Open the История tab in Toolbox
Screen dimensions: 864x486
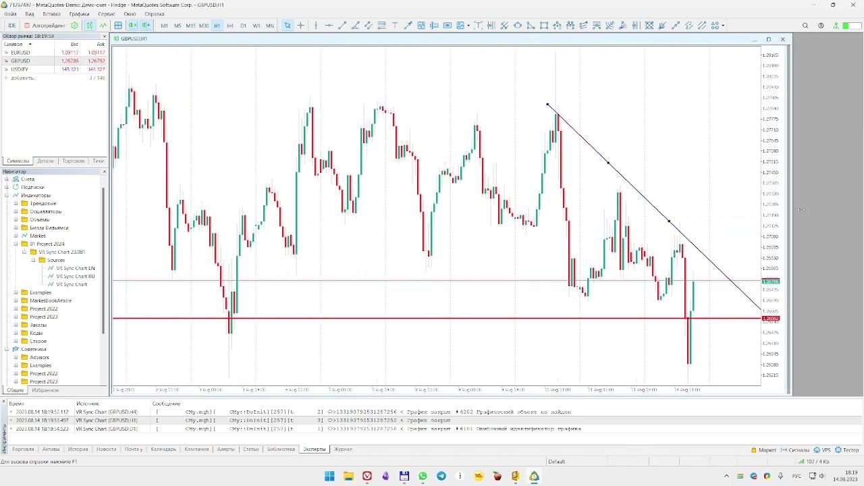coord(78,450)
